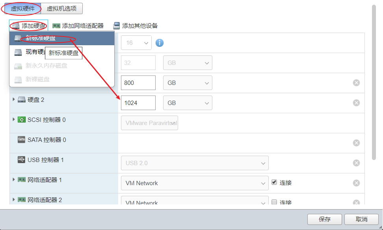Remove SATA 控制器 0 with its X icon
383x230 pixels.
pyautogui.click(x=356, y=143)
